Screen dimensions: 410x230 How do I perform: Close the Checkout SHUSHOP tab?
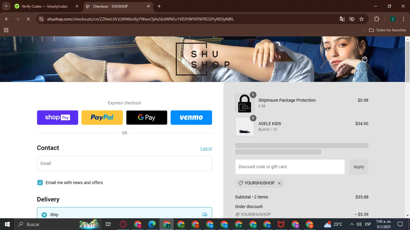pyautogui.click(x=148, y=6)
